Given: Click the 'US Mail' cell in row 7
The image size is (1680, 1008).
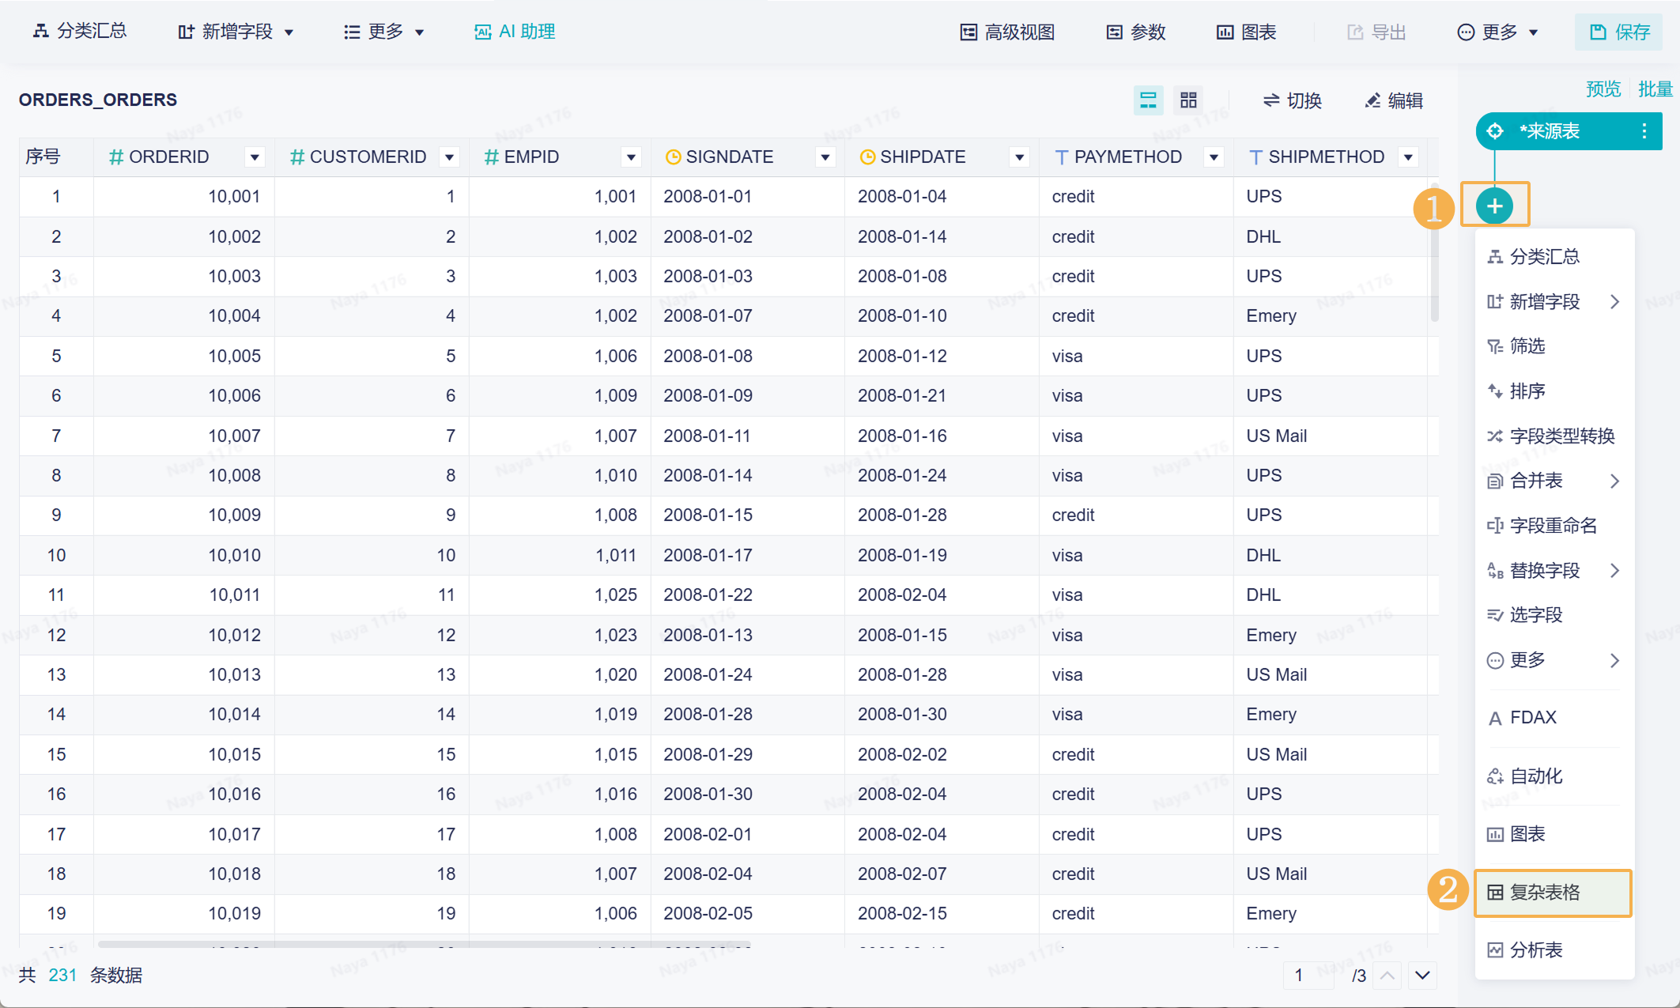Looking at the screenshot, I should pyautogui.click(x=1331, y=436).
